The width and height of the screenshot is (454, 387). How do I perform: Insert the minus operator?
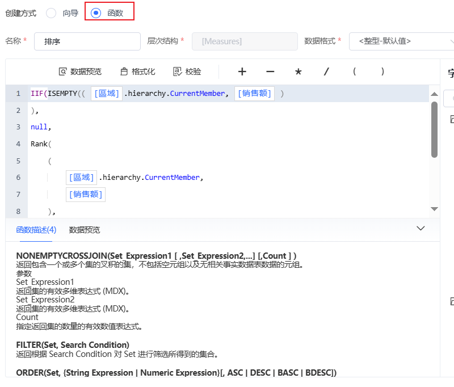pos(270,71)
